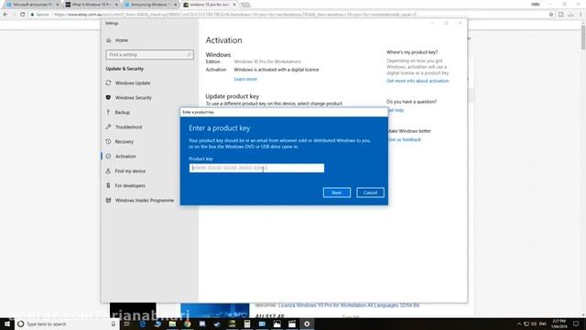
Task: Open the Action Center notifications icon
Action: point(576,324)
